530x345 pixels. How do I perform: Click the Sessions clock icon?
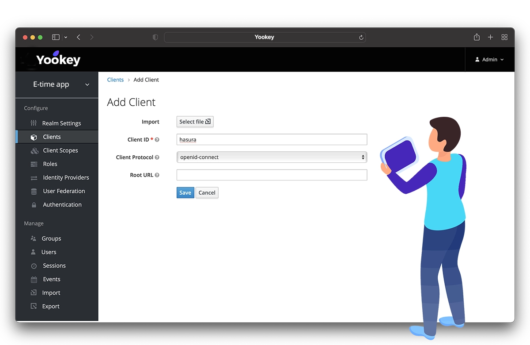[x=34, y=266]
